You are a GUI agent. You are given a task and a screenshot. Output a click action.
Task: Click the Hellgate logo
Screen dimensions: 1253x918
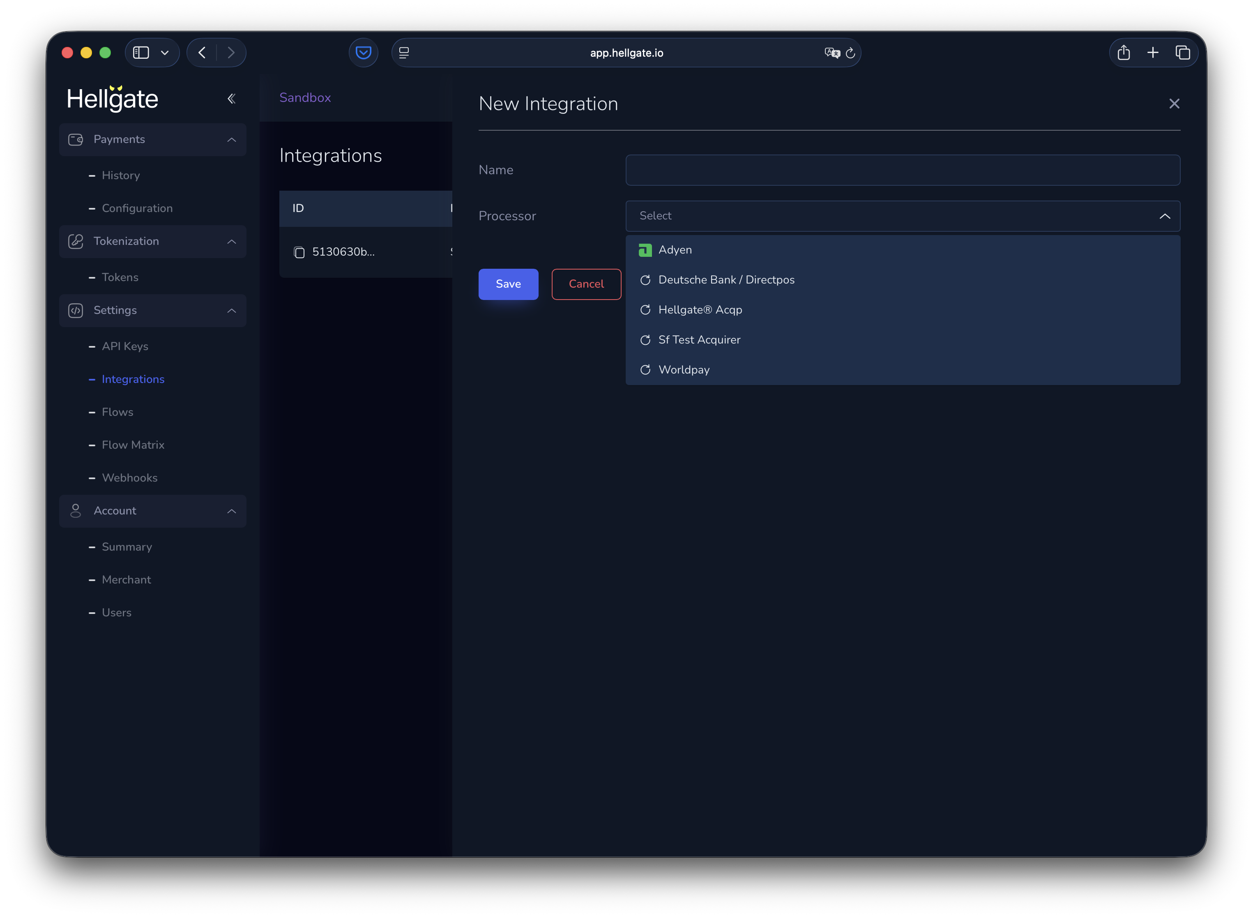[x=113, y=98]
